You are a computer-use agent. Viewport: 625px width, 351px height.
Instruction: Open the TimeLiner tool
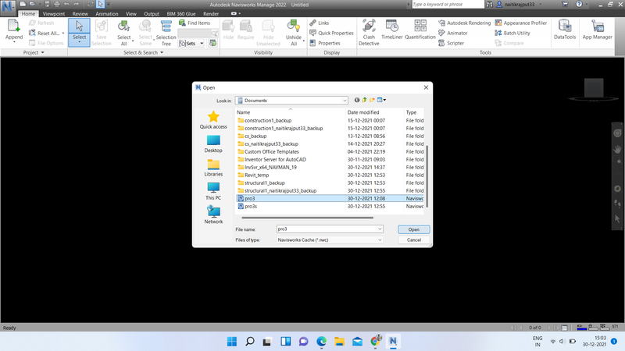(x=392, y=30)
